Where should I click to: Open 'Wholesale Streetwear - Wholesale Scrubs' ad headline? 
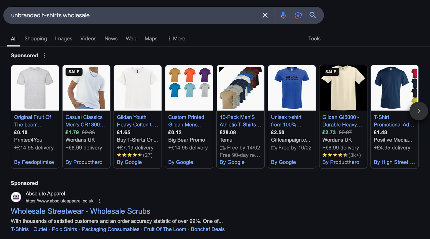click(80, 211)
